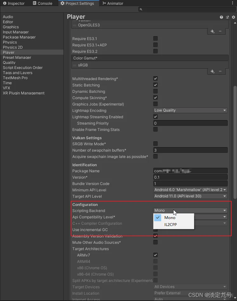Click Number of swapchain buffers field
The image size is (237, 301).
[190, 150]
